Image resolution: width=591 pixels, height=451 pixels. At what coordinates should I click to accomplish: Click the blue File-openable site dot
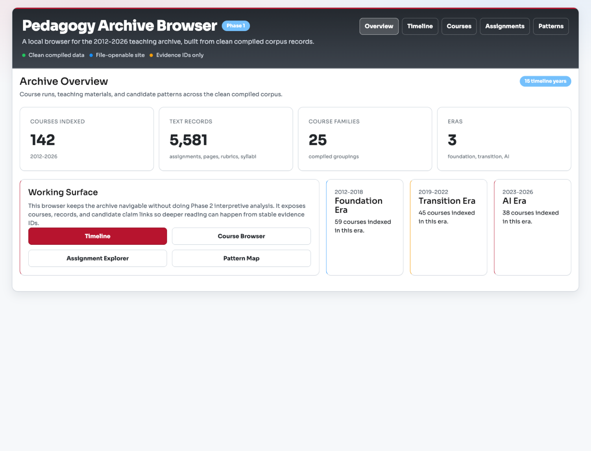pos(91,55)
